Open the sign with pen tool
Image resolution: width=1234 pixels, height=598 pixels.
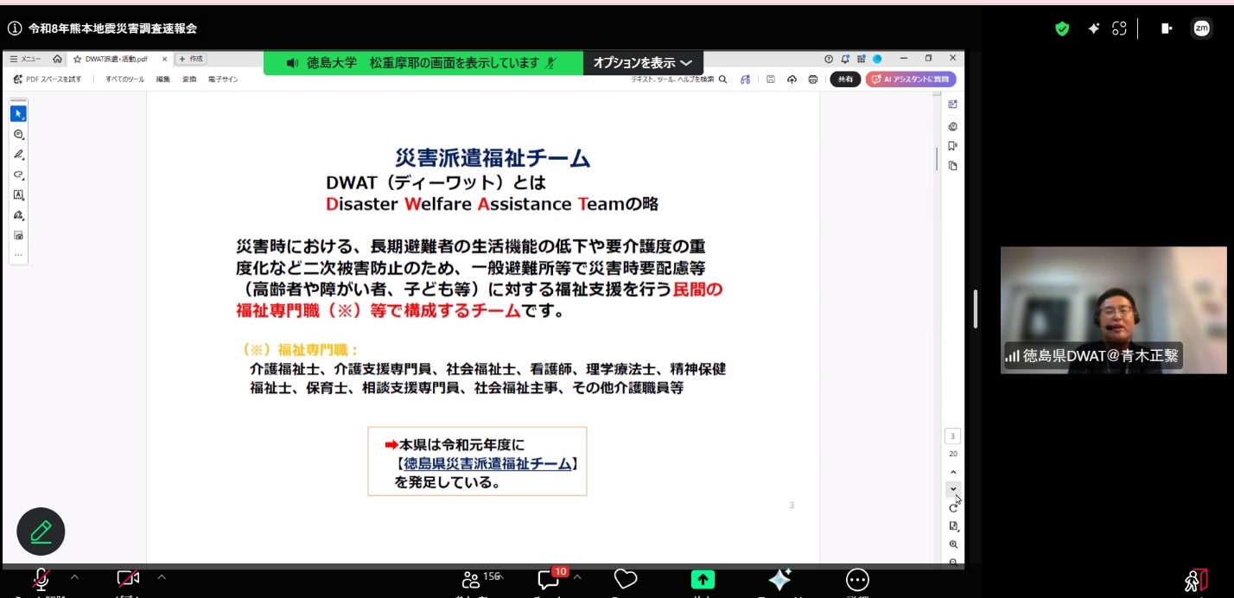coord(18,215)
